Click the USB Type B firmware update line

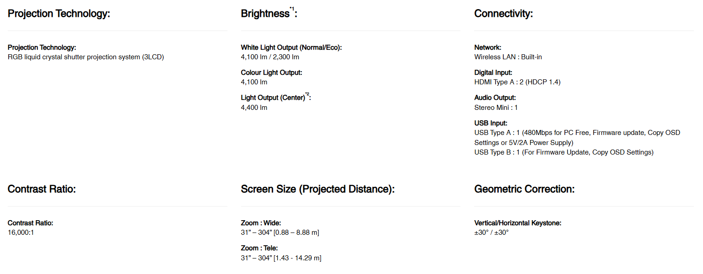tap(563, 152)
